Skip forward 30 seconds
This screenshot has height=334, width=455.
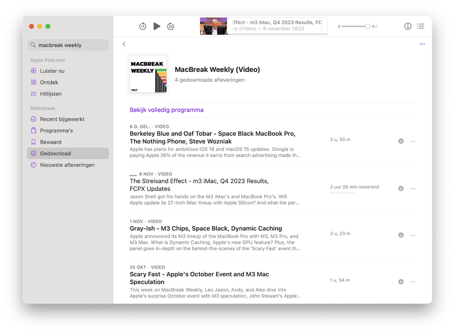[171, 26]
